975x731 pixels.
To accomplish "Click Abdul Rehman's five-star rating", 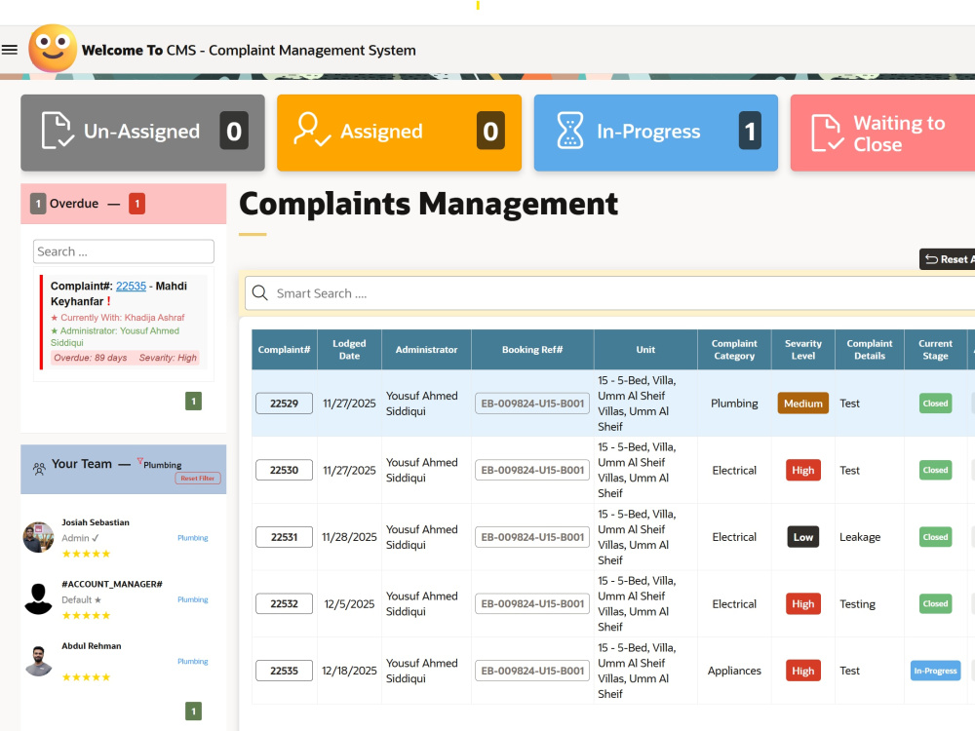I will tap(86, 677).
